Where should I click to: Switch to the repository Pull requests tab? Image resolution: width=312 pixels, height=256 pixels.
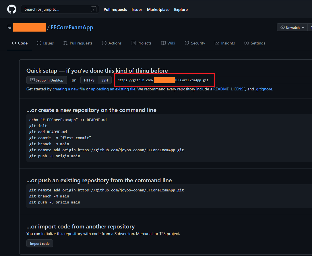(77, 43)
